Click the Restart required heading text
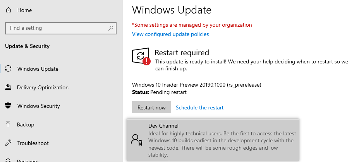This screenshot has height=162, width=359. click(182, 53)
